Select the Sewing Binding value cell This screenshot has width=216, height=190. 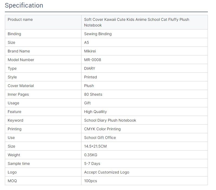pyautogui.click(x=145, y=34)
